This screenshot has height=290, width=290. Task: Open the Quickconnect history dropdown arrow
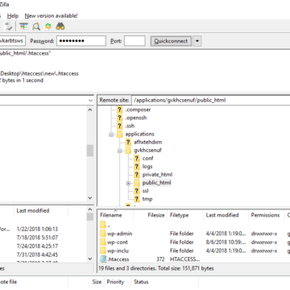[x=197, y=41]
